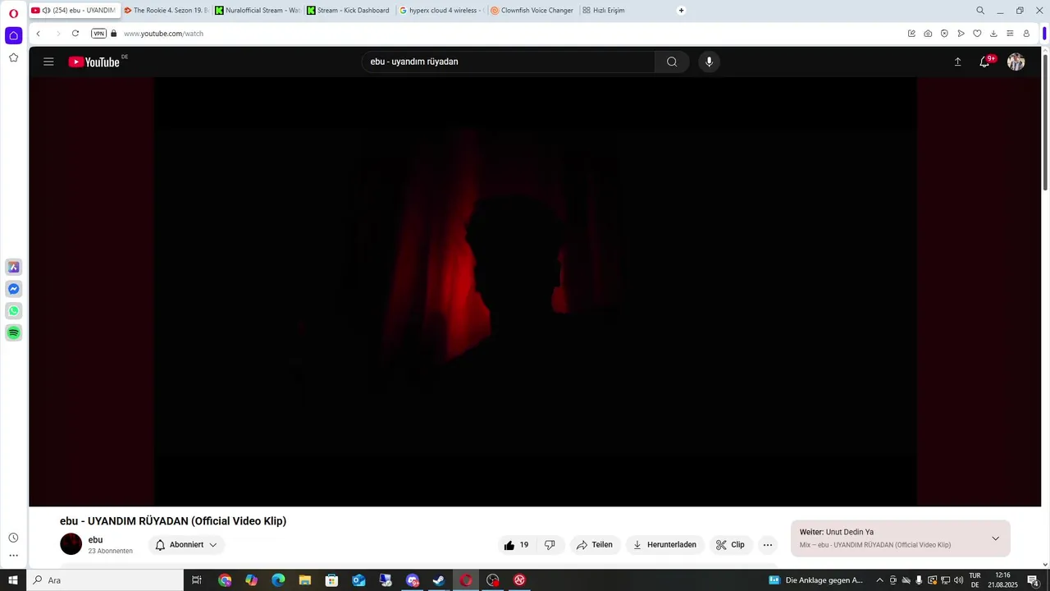Open Task View on taskbar
The height and width of the screenshot is (591, 1050).
[x=197, y=580]
